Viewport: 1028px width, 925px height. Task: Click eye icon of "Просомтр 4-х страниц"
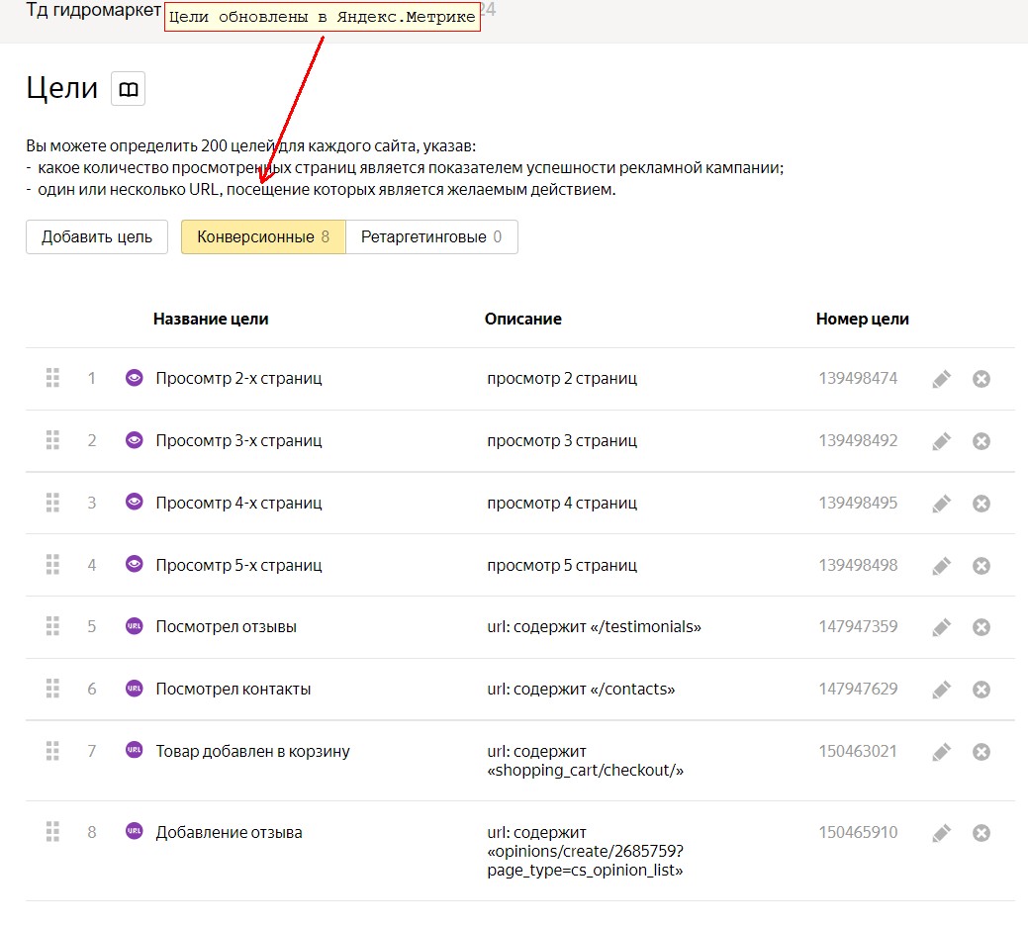[135, 502]
